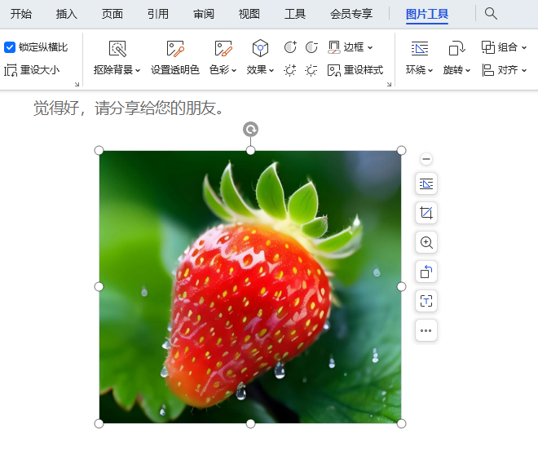
Task: Click 重设样式 to reset style
Action: click(x=355, y=70)
